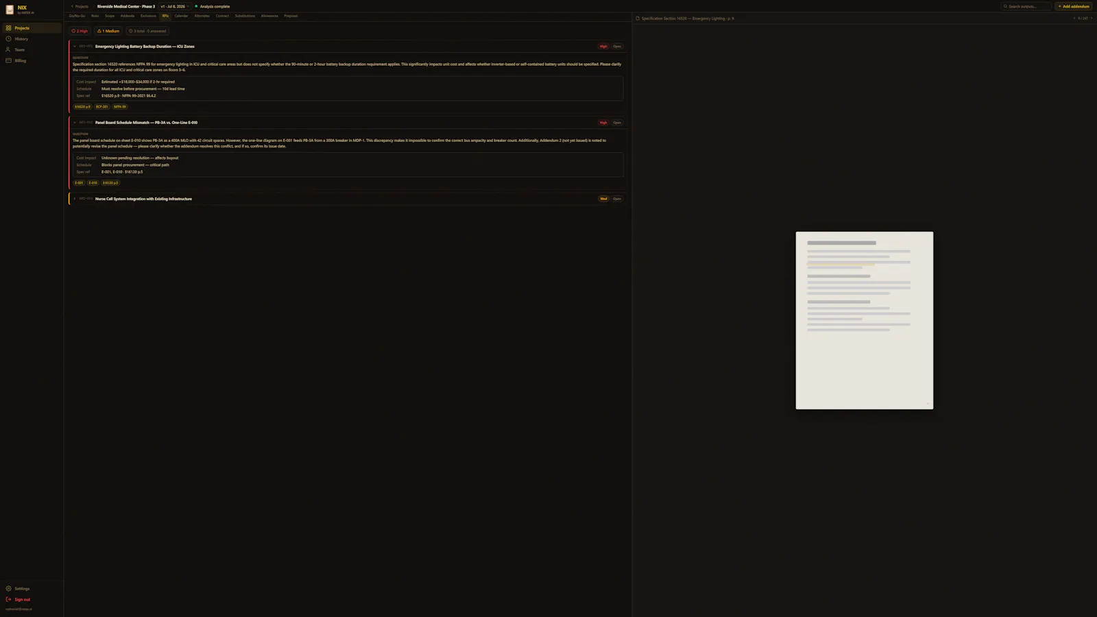Switch to the Addenda tab
This screenshot has width=1097, height=617.
pos(128,16)
